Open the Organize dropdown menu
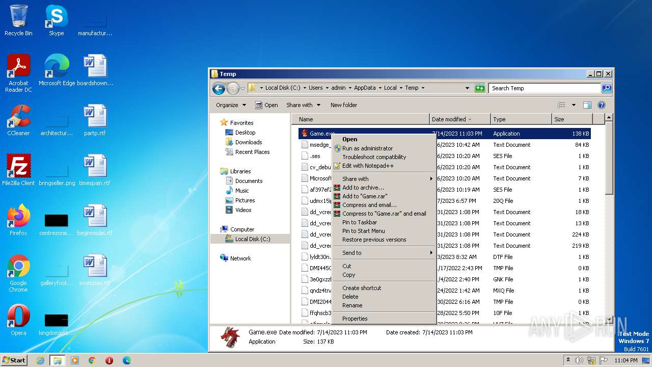The image size is (652, 367). (231, 105)
